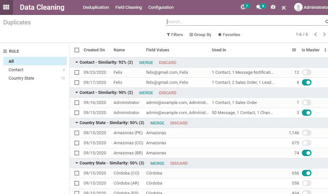328x194 pixels.
Task: Open the Favorites menu
Action: [x=229, y=35]
